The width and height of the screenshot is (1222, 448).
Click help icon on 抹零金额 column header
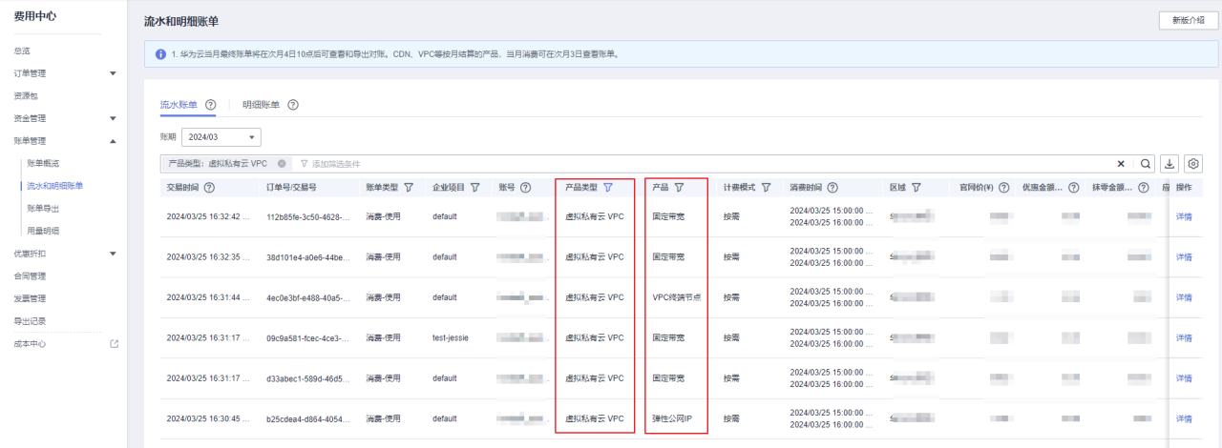pos(1144,188)
